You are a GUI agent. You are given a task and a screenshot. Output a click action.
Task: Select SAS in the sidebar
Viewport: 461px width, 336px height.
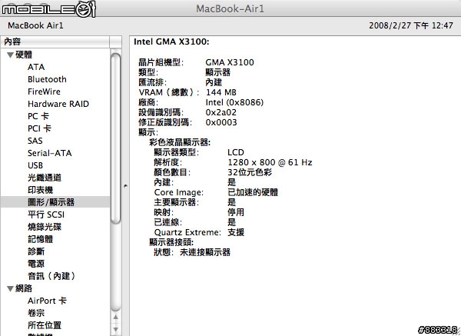pos(35,141)
